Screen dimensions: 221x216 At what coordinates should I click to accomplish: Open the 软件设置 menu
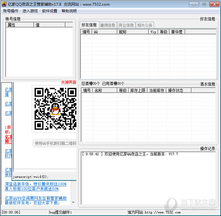point(50,11)
